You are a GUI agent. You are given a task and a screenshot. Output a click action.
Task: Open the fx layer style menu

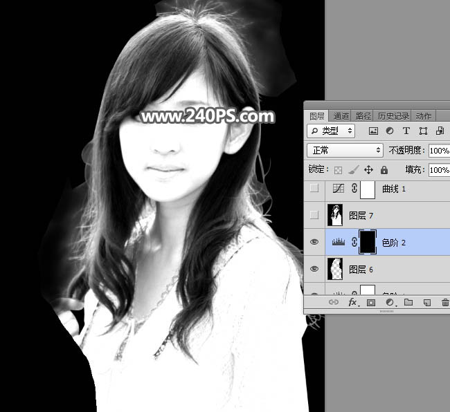[x=352, y=302]
